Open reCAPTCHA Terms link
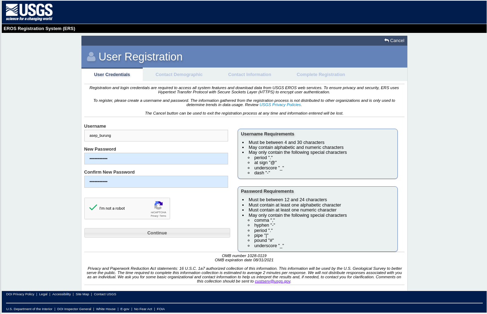487x314 pixels. (163, 216)
